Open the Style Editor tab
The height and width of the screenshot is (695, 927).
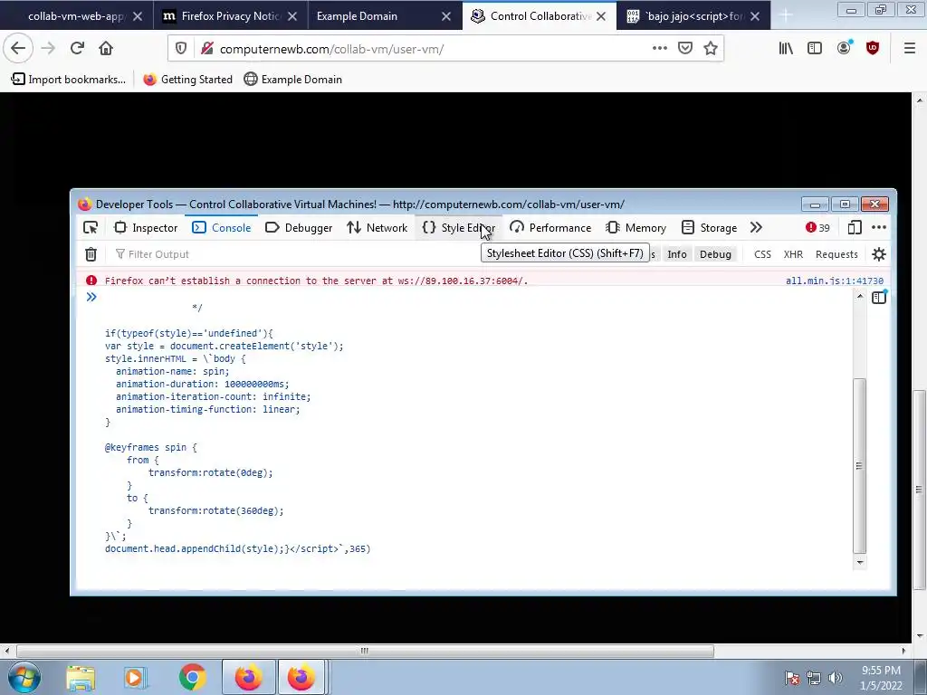[x=459, y=227]
